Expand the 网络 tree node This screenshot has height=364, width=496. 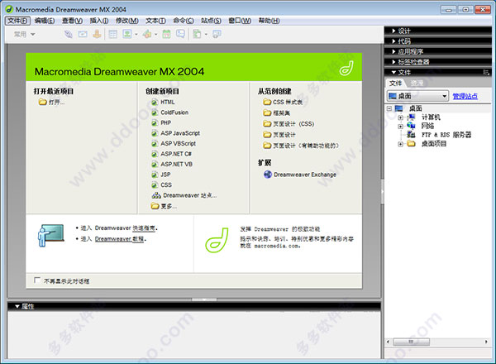click(x=400, y=127)
